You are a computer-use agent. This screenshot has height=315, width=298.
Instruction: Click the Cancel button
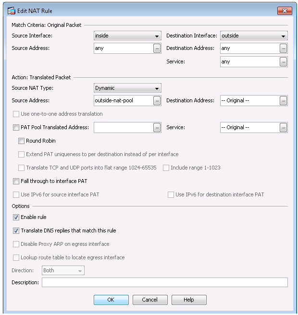coord(150,300)
